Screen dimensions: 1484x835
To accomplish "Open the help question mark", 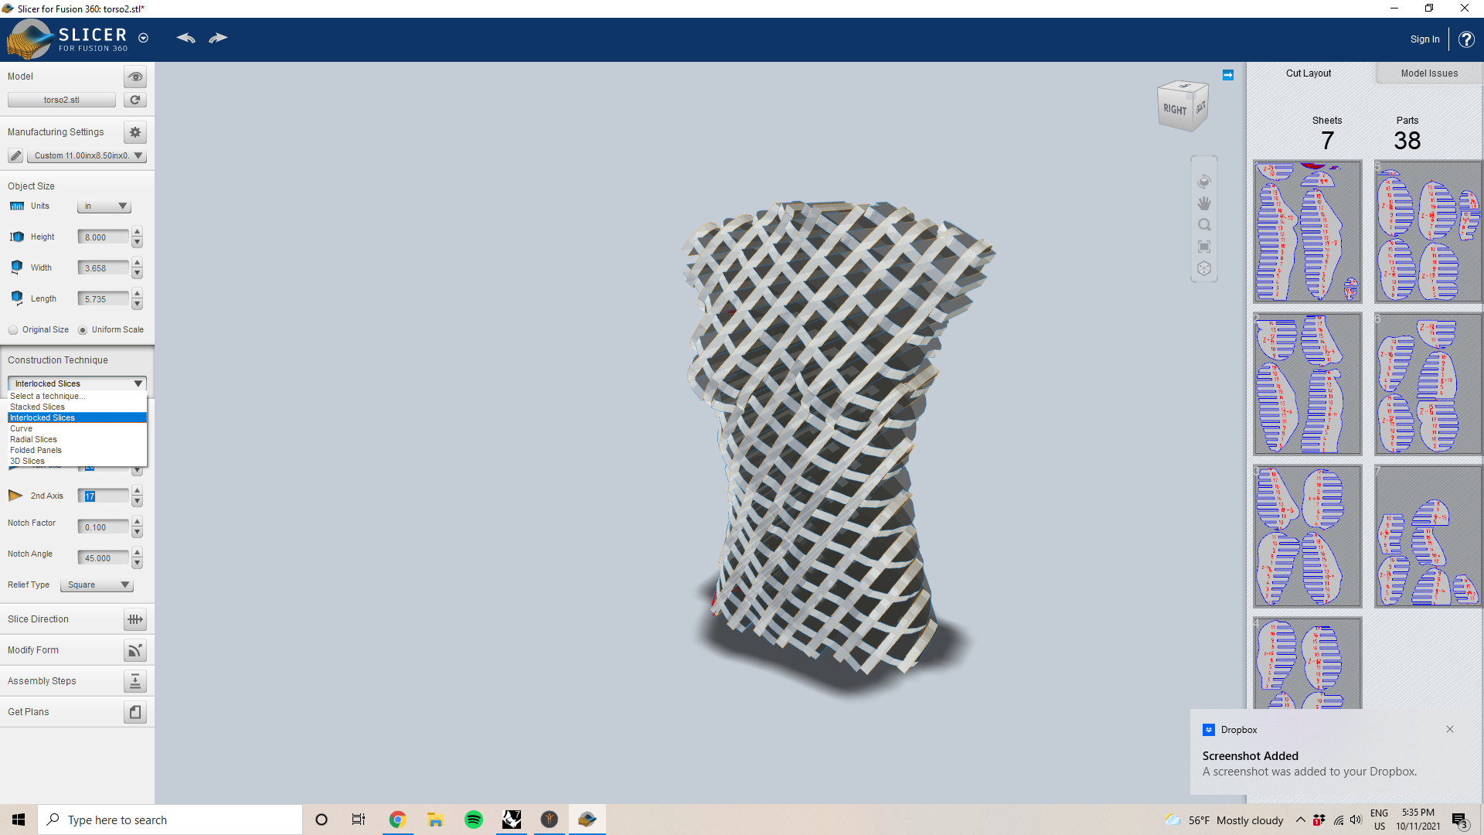I will [x=1466, y=39].
